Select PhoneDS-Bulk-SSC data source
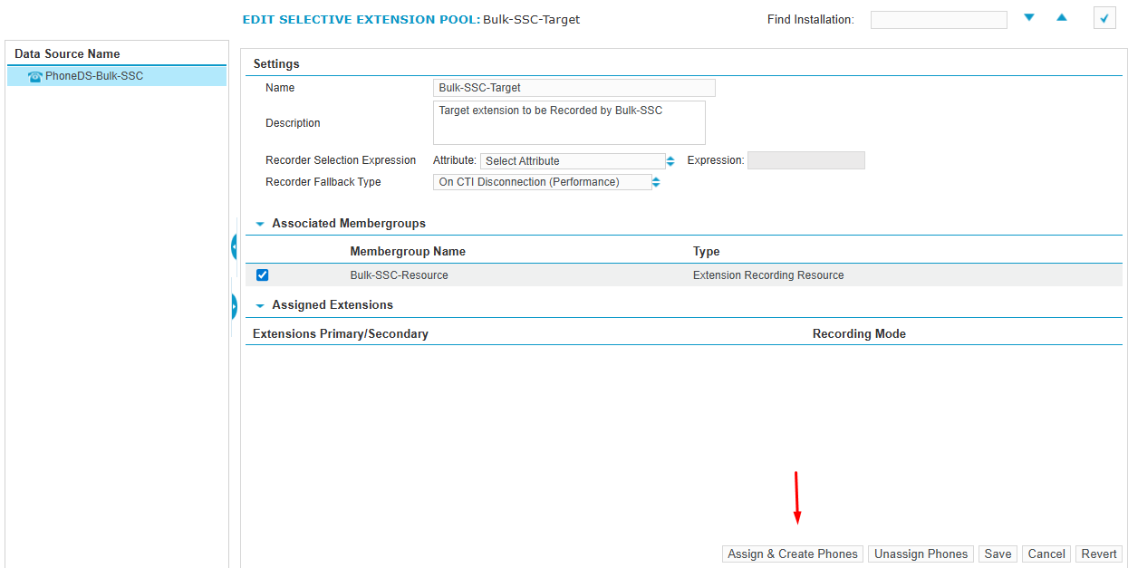 [94, 77]
